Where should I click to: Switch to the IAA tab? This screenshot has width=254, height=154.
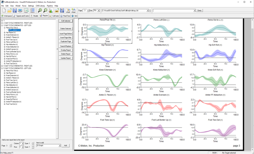coord(74,16)
